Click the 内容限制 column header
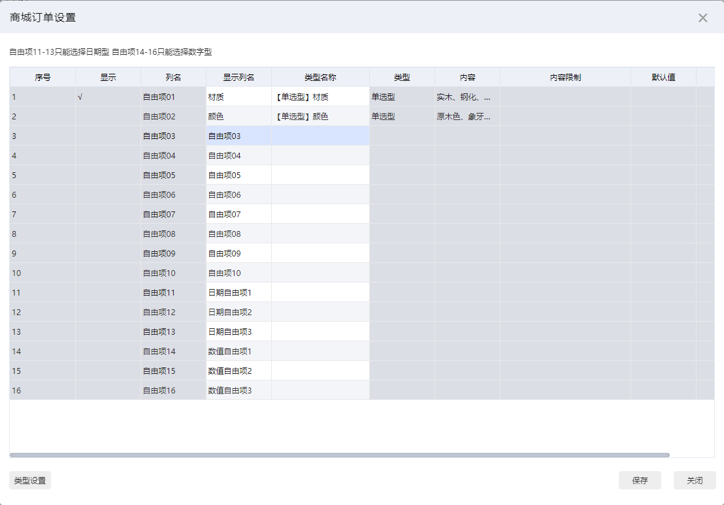 click(565, 77)
